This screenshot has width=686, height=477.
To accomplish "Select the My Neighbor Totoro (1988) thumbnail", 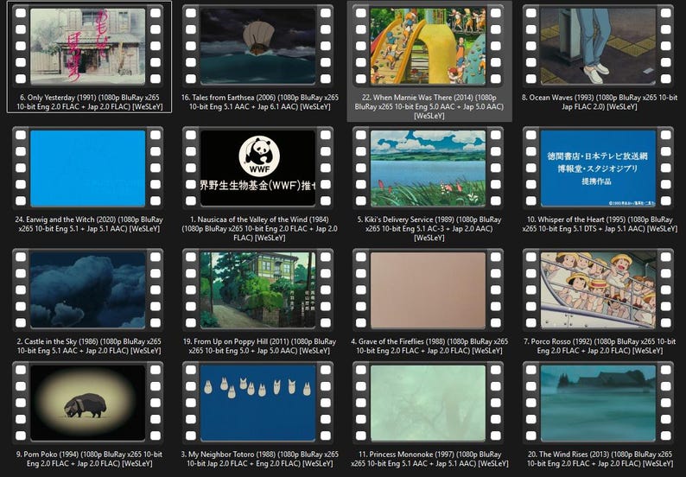I will (257, 403).
